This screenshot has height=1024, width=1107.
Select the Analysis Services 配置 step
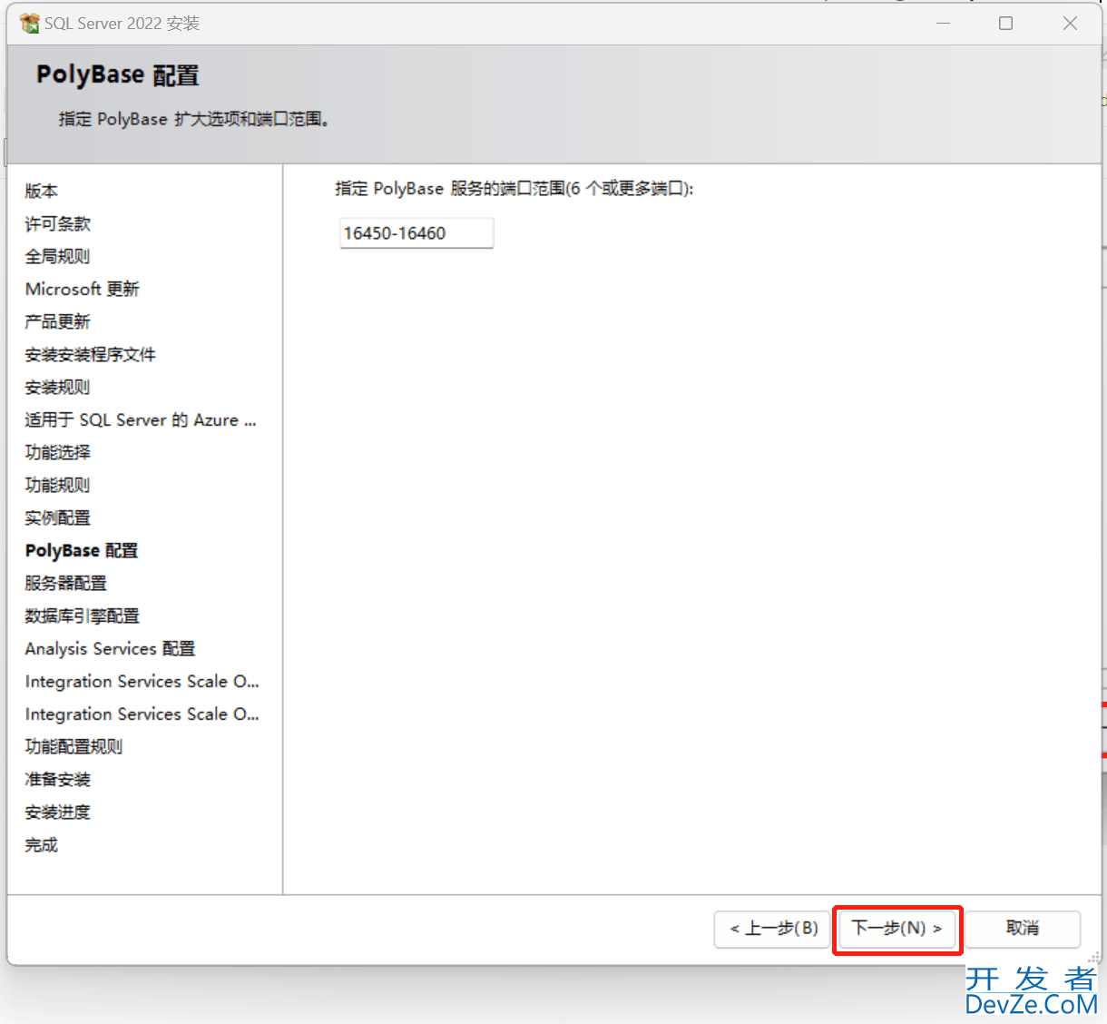coord(111,648)
